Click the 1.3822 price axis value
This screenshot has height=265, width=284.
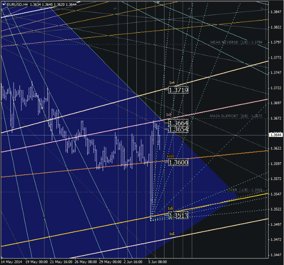(276, 27)
